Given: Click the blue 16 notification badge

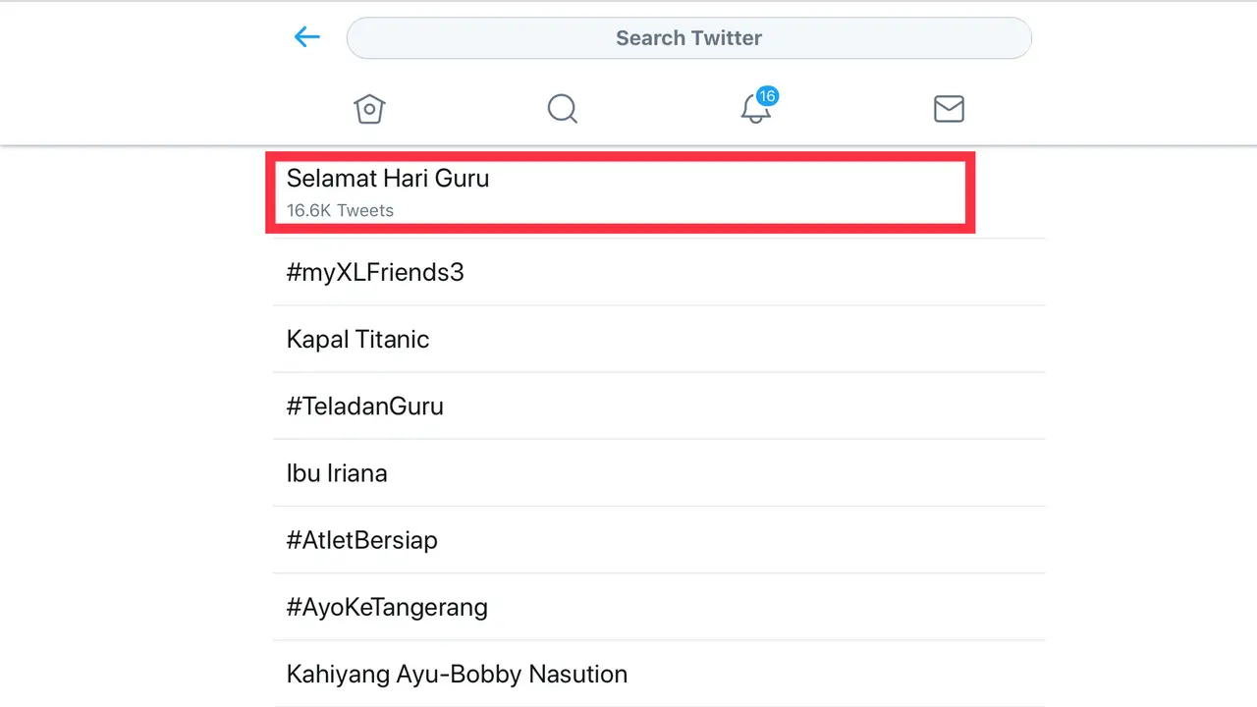Looking at the screenshot, I should 768,96.
